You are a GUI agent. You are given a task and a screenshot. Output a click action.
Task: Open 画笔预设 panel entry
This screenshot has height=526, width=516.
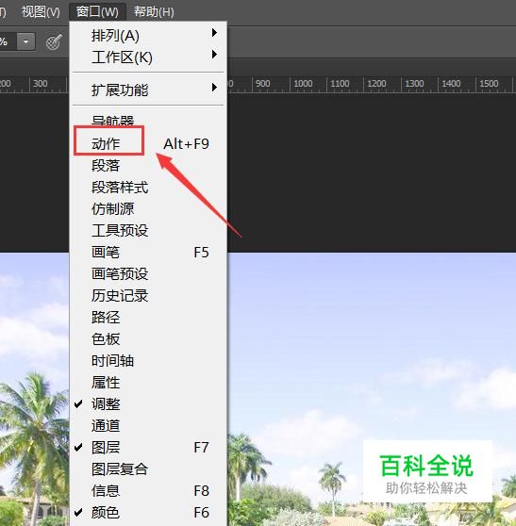point(148,273)
